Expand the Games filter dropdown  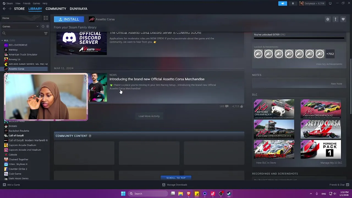click(x=20, y=26)
